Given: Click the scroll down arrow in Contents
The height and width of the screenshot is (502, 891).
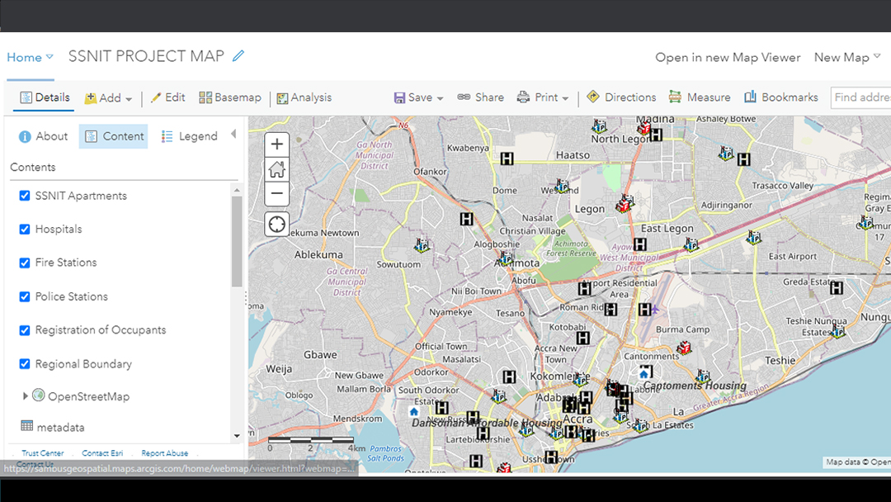Looking at the screenshot, I should coord(237,436).
